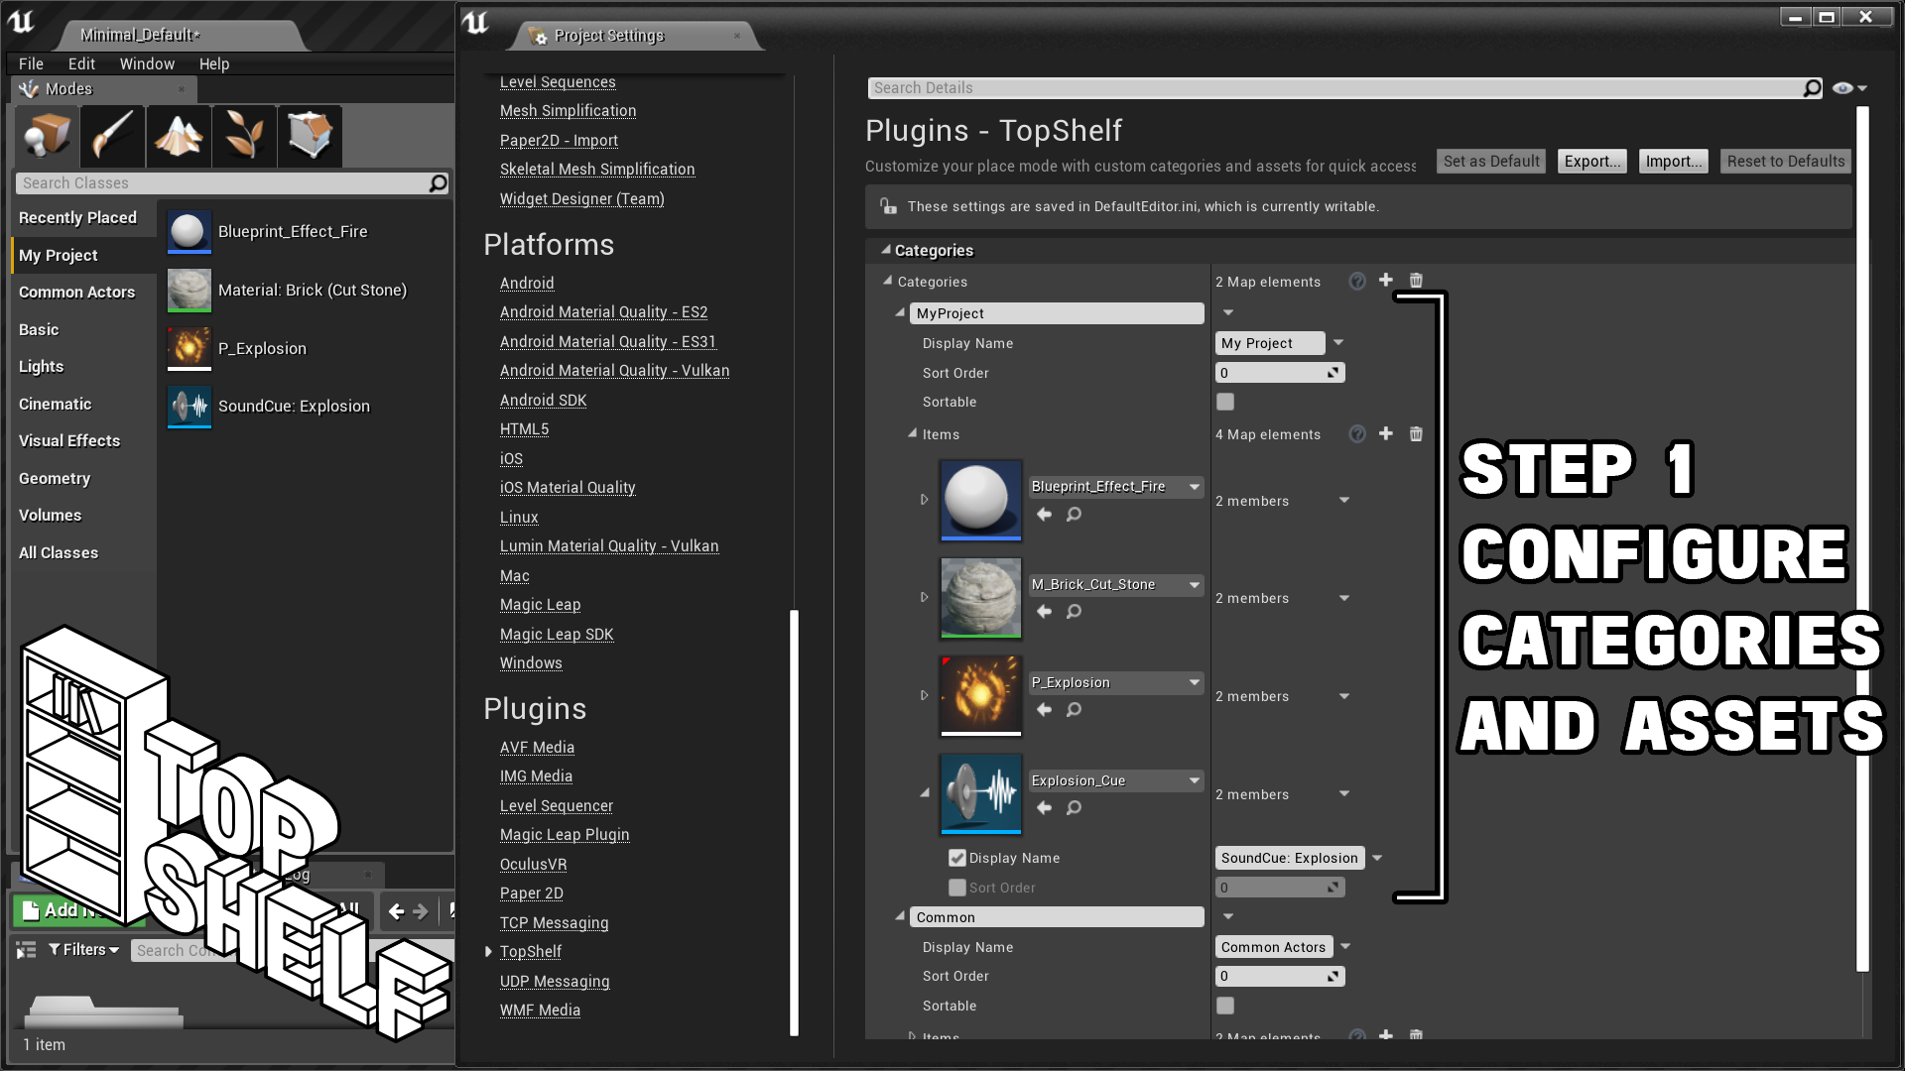
Task: Toggle the sources panel icon beside Filters
Action: (27, 950)
